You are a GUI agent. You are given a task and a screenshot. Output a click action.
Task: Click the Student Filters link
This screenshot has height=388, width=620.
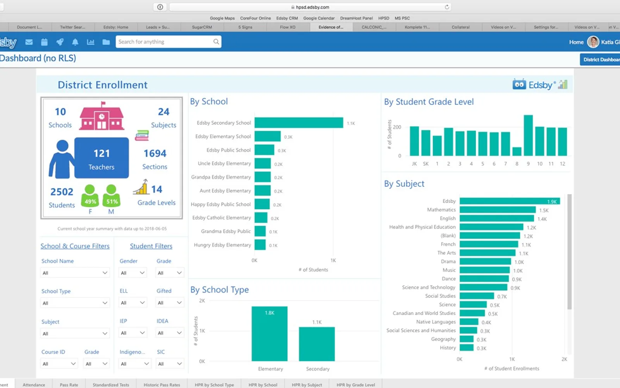(151, 246)
